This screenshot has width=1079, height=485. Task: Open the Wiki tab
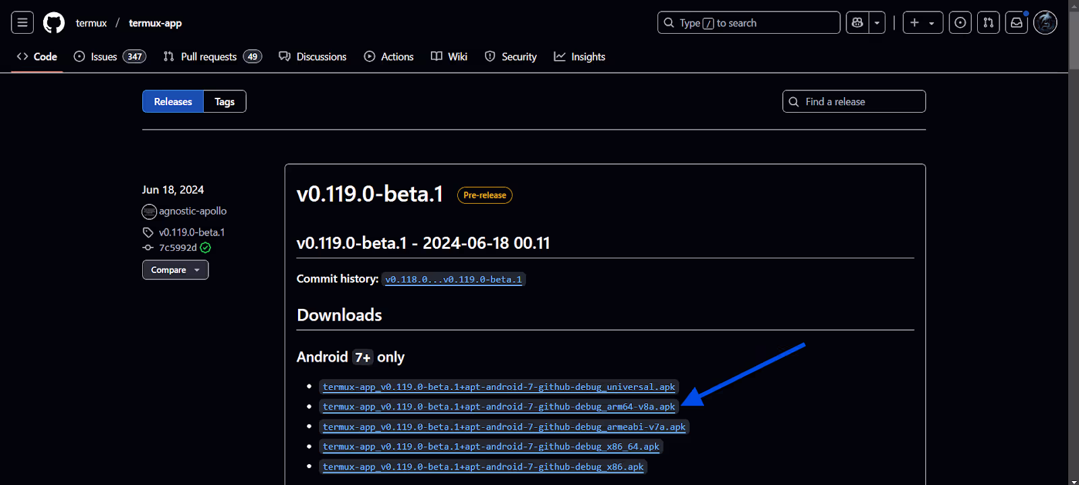449,57
